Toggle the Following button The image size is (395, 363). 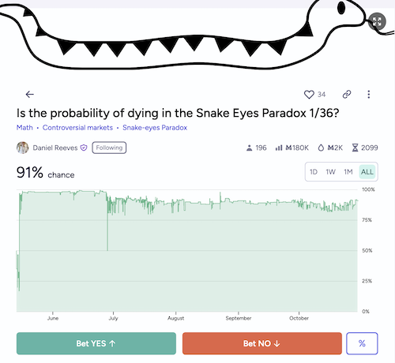click(109, 148)
